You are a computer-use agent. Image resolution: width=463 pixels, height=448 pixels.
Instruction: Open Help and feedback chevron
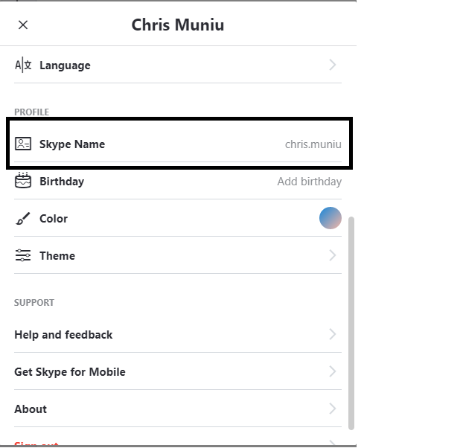pos(333,335)
